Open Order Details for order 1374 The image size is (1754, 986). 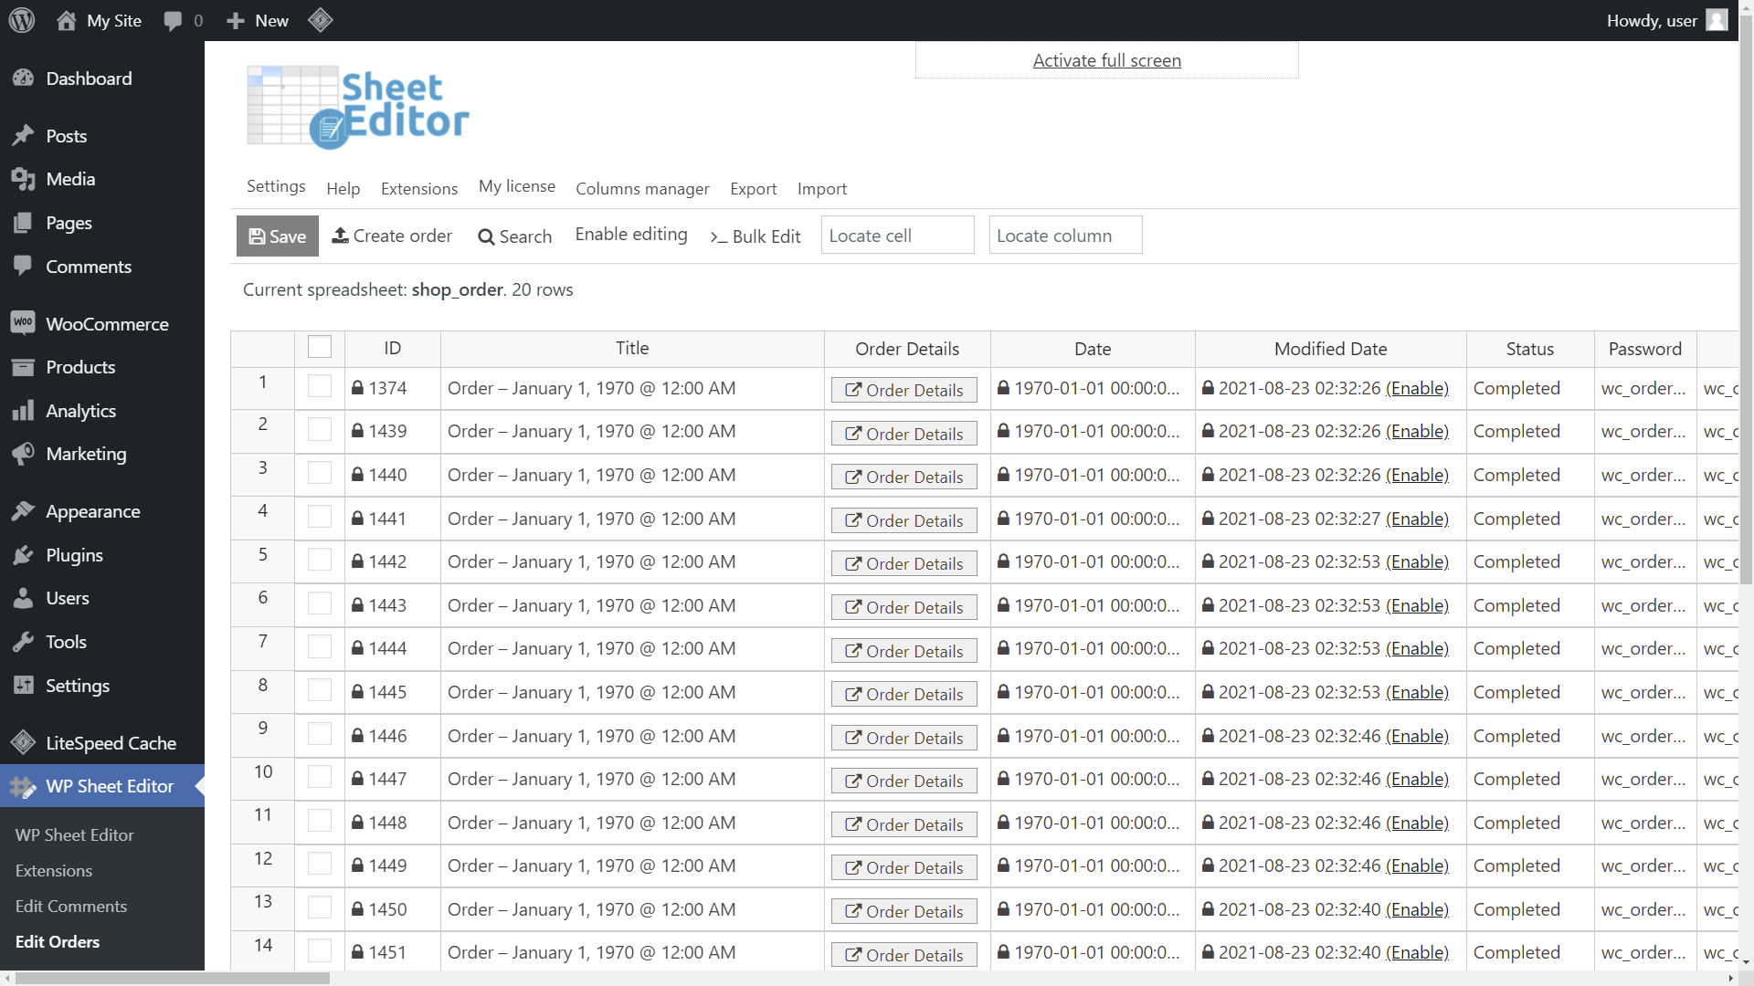(903, 389)
